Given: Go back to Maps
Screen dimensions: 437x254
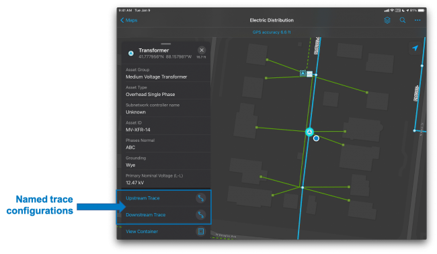Looking at the screenshot, I should pyautogui.click(x=129, y=20).
